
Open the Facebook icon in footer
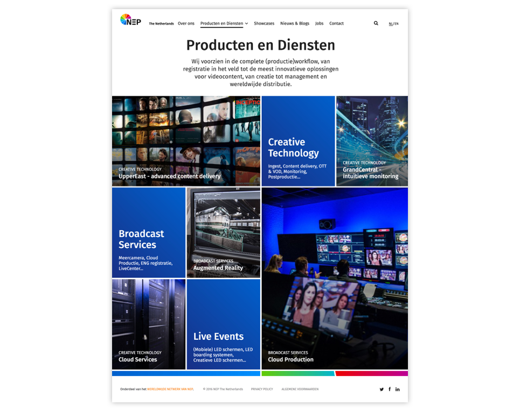pos(390,389)
